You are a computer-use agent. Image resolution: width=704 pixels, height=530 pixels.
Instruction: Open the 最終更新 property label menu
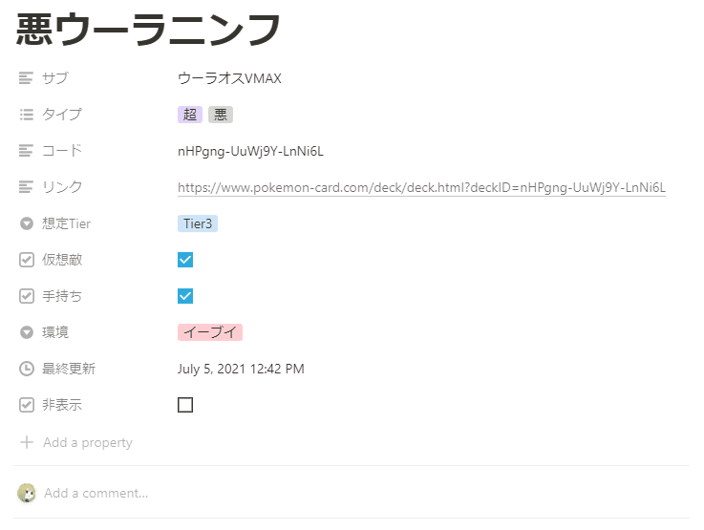(x=69, y=369)
